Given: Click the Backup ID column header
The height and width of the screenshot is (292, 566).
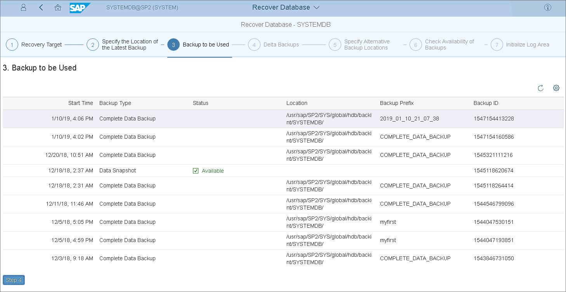Looking at the screenshot, I should (486, 103).
